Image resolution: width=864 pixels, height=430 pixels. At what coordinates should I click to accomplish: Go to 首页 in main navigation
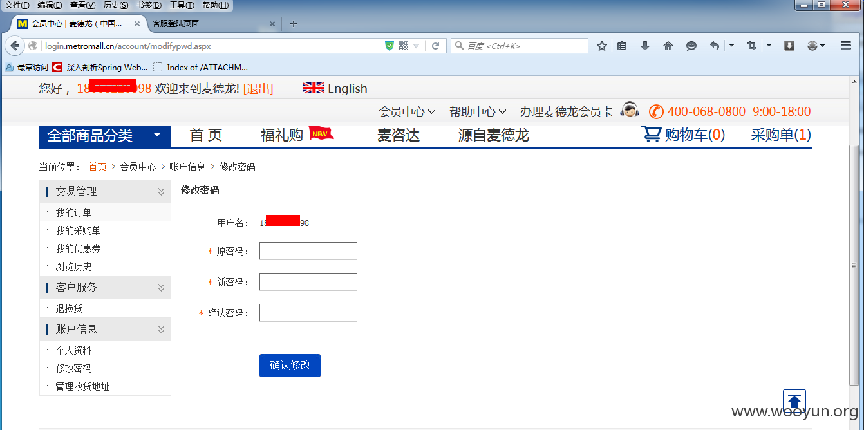coord(206,135)
